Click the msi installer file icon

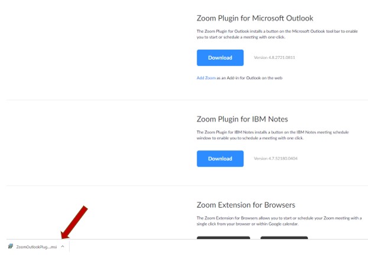(11, 246)
